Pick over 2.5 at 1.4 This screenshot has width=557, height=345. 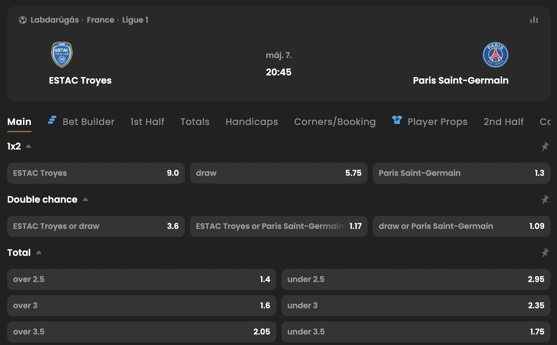tap(142, 279)
